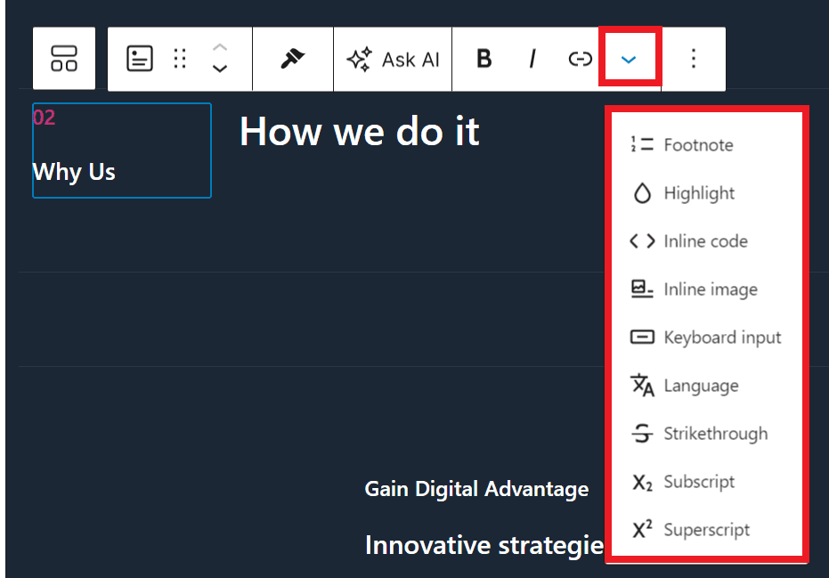Image resolution: width=829 pixels, height=578 pixels.
Task: Toggle italic formatting
Action: click(x=532, y=59)
